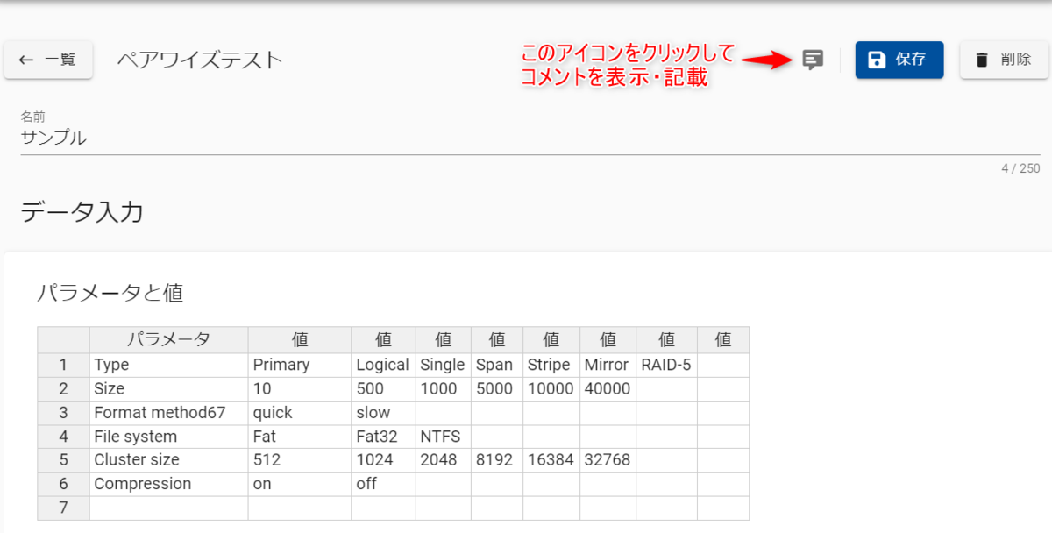Select the off value cell
Viewport: 1052px width, 533px height.
coord(383,484)
